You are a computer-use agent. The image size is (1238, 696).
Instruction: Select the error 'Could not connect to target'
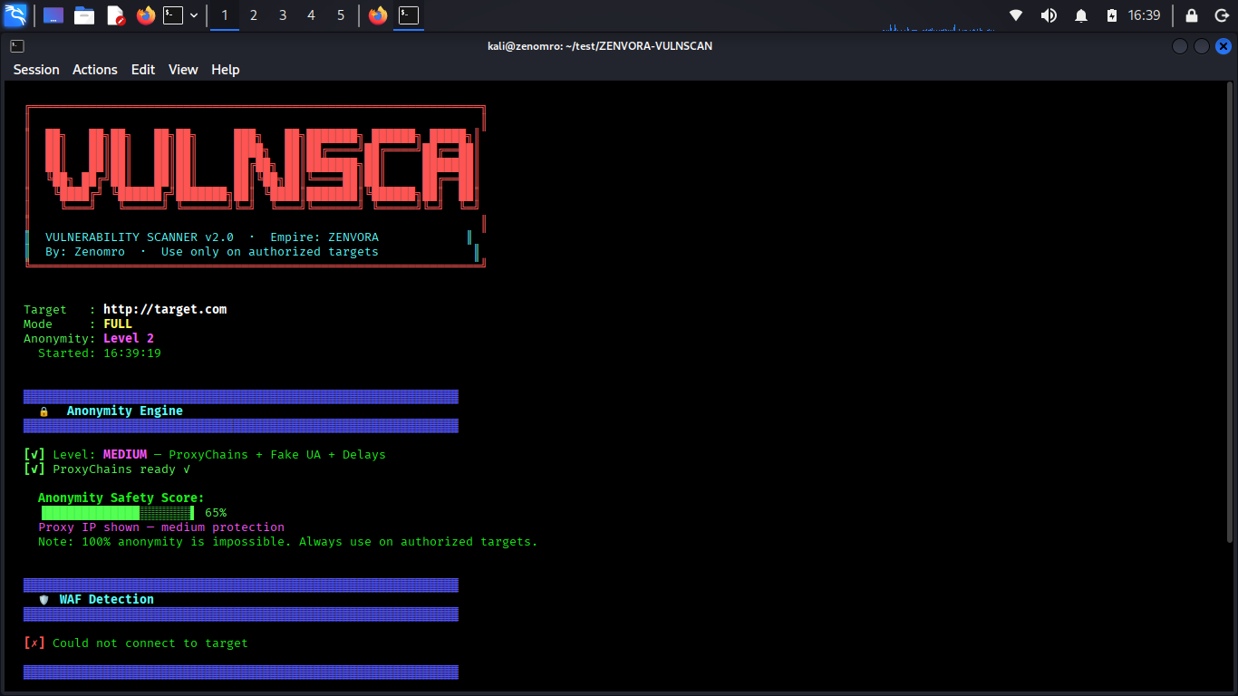pos(150,643)
